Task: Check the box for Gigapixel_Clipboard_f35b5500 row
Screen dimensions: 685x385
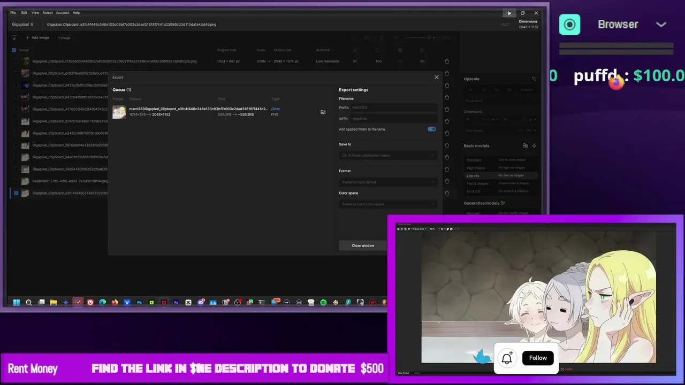Action: tap(16, 61)
